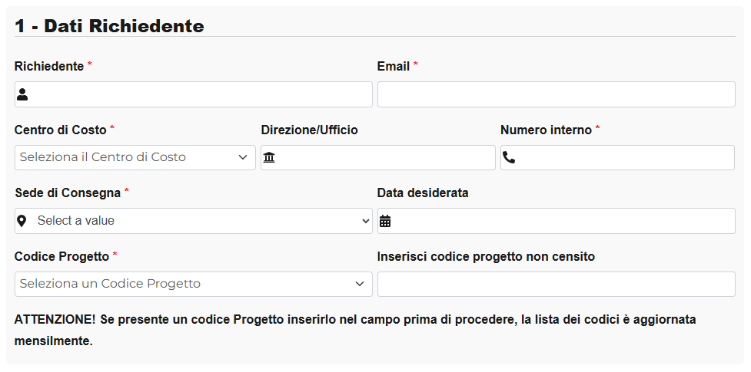Open the 'Seleziona il Centro di Costo' dropdown
Image resolution: width=751 pixels, height=372 pixels.
pos(135,157)
